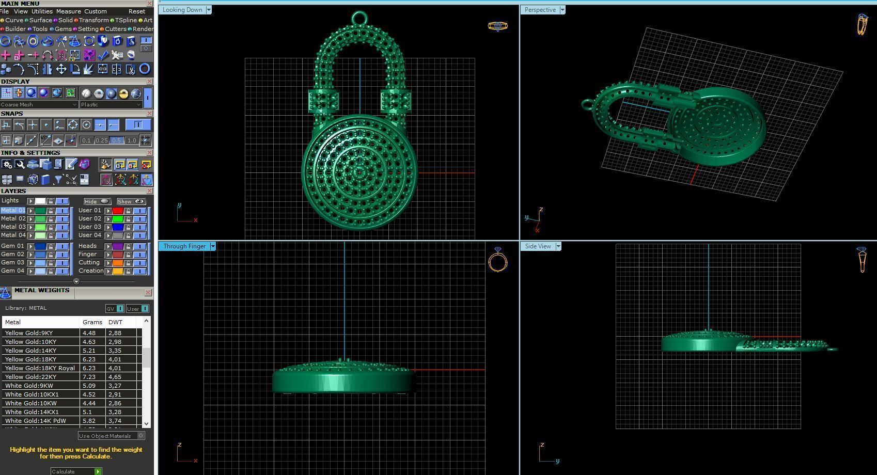
Task: Click the Reset button
Action: 137,11
